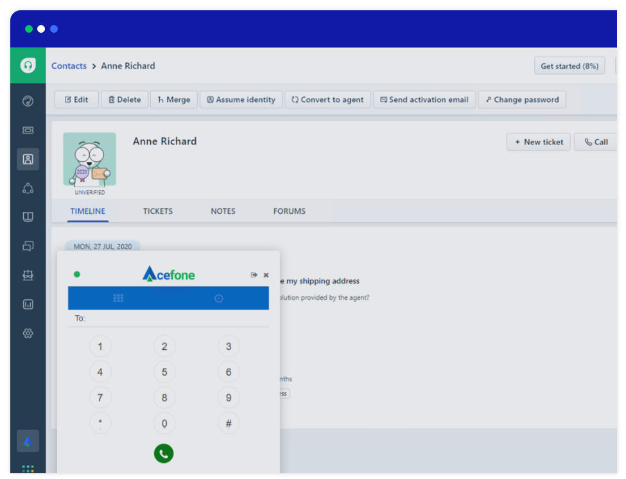Click the Acefone logo in dialer
The image size is (626, 479).
tap(168, 274)
